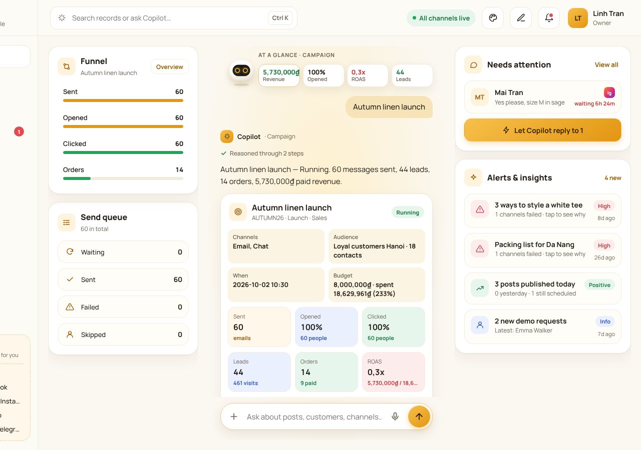Click the Alerts & insights sparkle icon
Image resolution: width=641 pixels, height=450 pixels.
473,177
